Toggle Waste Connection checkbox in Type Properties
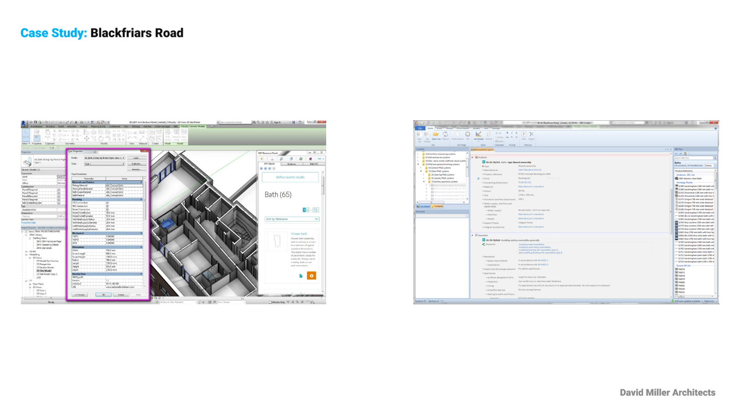Screen dimensions: 739x415 click(107, 209)
